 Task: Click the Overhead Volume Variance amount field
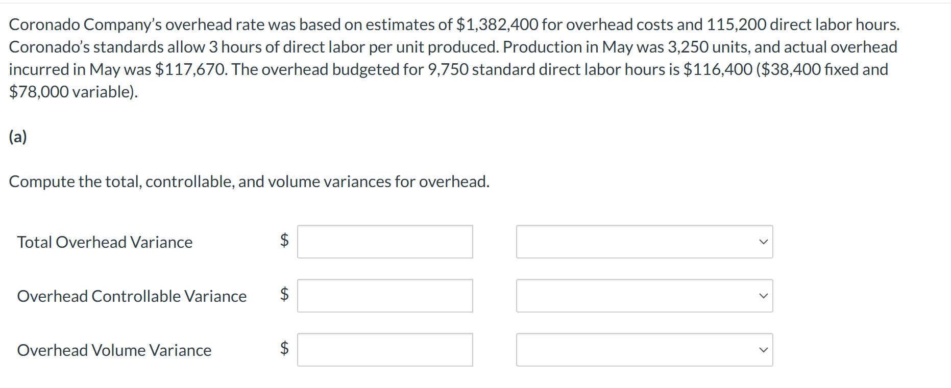(384, 350)
